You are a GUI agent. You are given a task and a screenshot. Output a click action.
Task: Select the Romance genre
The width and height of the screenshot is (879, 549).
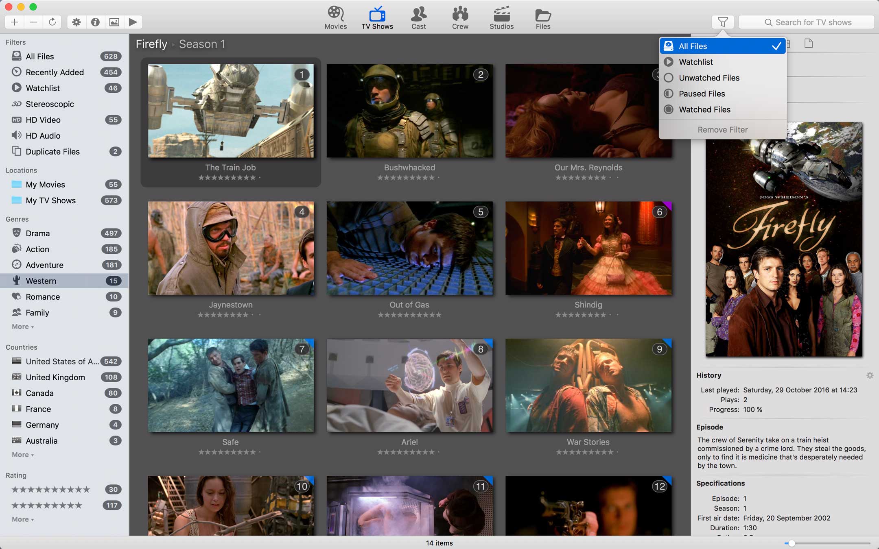pyautogui.click(x=64, y=297)
